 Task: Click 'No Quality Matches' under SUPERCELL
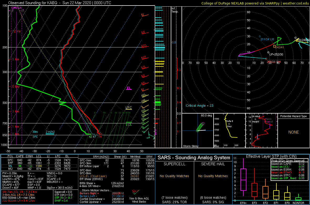coord(174,176)
